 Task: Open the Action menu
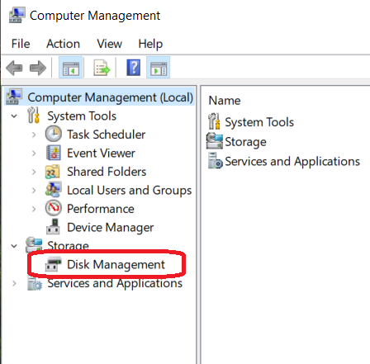pos(63,44)
